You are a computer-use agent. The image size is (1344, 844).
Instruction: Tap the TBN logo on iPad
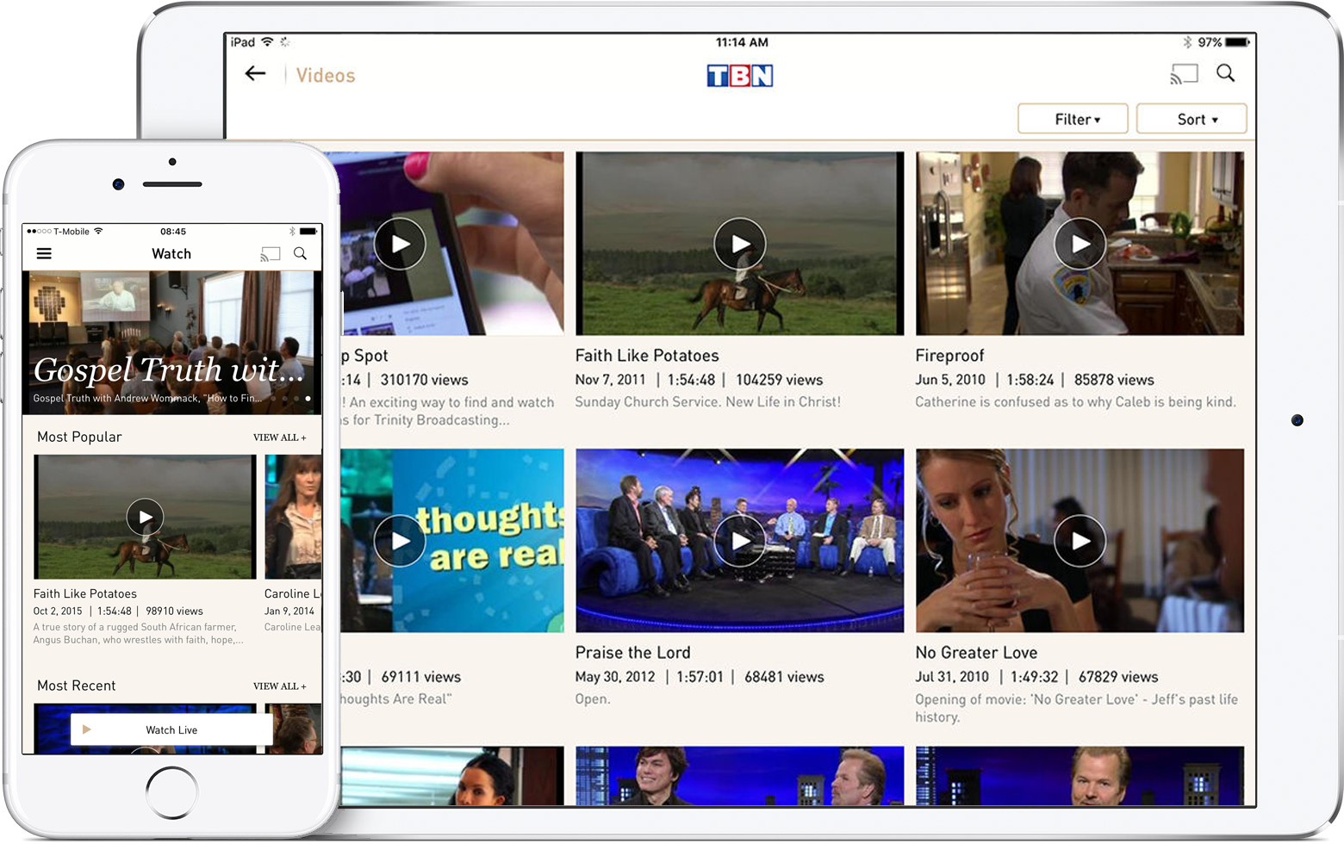click(x=739, y=76)
